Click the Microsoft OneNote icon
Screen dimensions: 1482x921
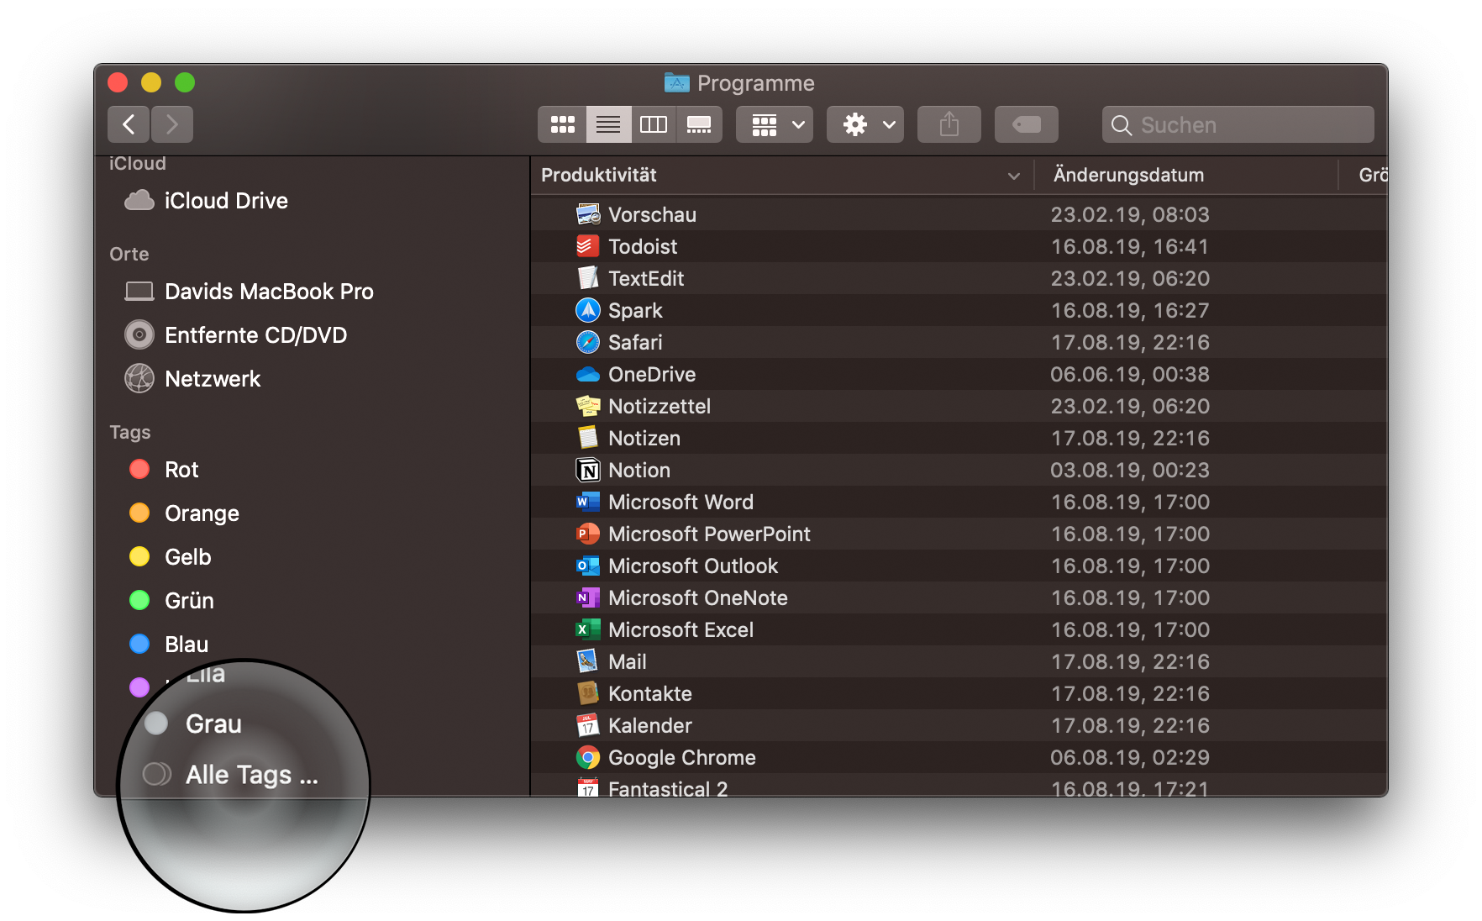(x=588, y=597)
